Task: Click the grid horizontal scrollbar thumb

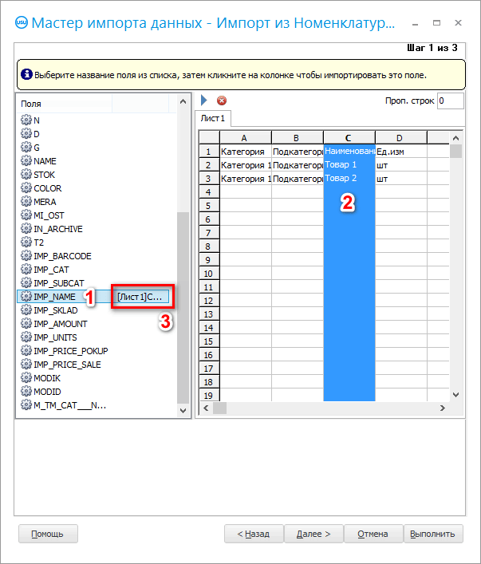Action: point(219,408)
